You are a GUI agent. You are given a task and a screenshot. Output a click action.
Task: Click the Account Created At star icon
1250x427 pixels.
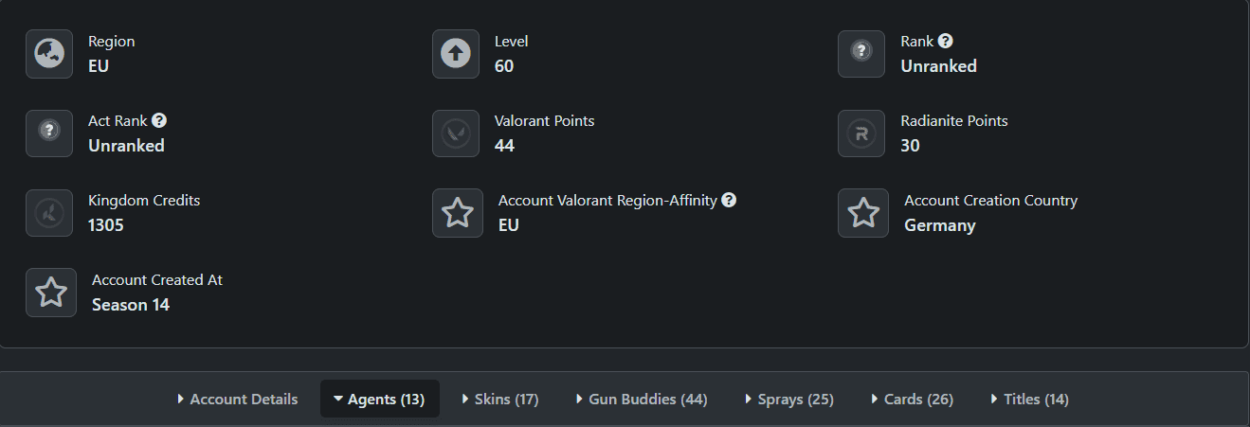pyautogui.click(x=51, y=293)
